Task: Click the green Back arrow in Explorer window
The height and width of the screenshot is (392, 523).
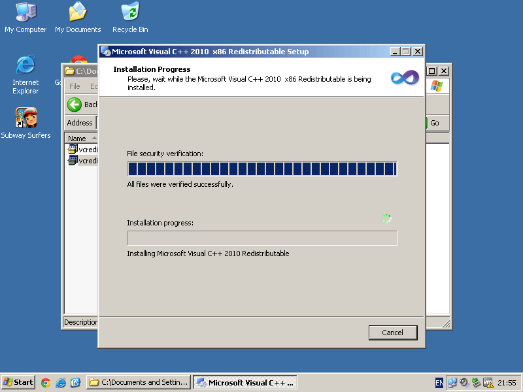Action: click(x=75, y=105)
